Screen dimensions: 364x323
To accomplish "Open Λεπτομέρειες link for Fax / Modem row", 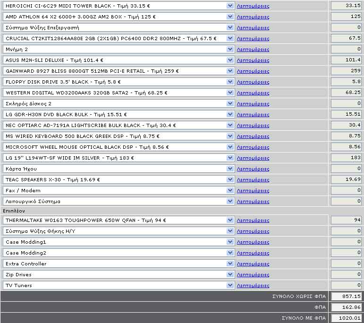I will (253, 191).
